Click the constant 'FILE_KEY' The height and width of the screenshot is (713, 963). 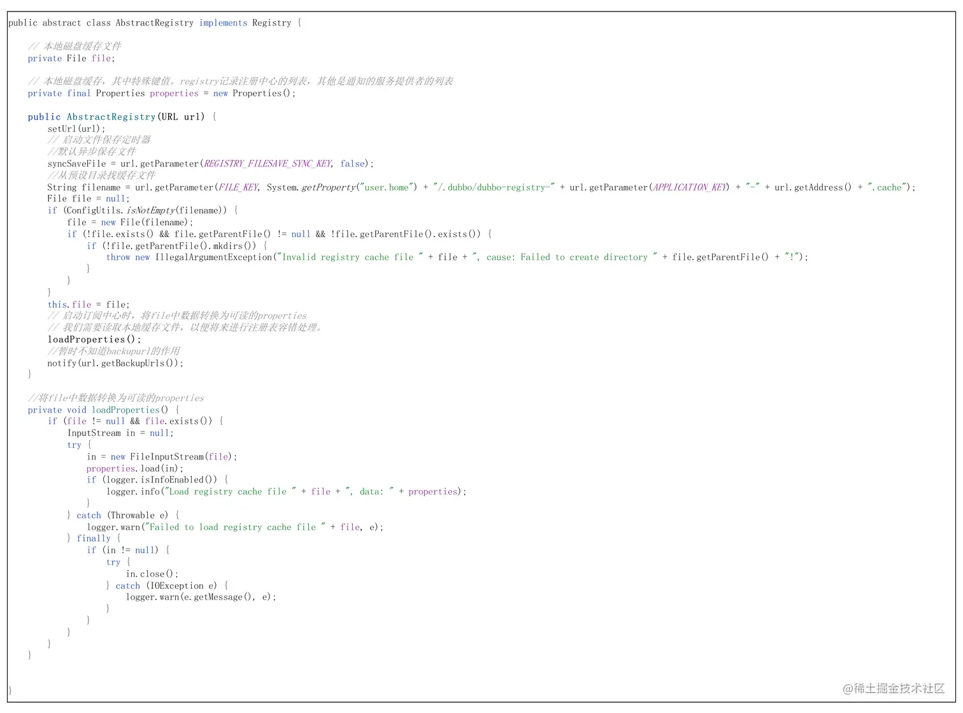coord(238,187)
